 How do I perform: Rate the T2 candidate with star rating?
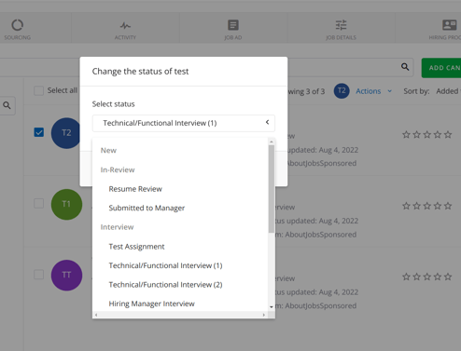(426, 135)
